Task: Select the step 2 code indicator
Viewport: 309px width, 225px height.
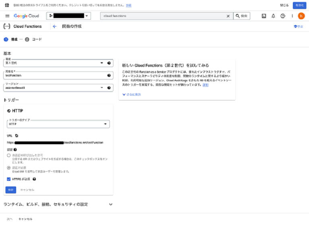Action: 27,39
